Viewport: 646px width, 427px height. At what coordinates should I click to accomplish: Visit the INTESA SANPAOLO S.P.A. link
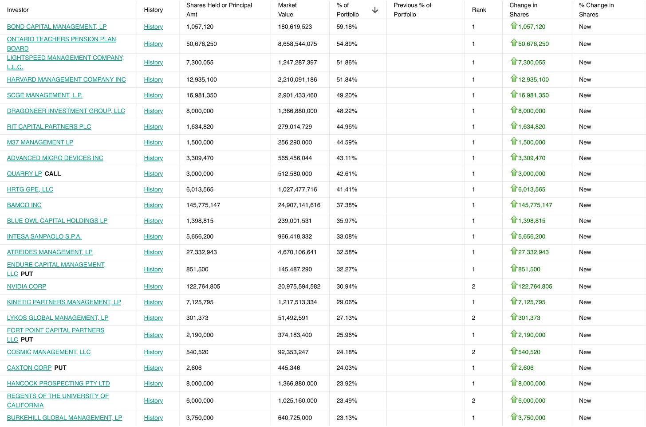coord(44,236)
